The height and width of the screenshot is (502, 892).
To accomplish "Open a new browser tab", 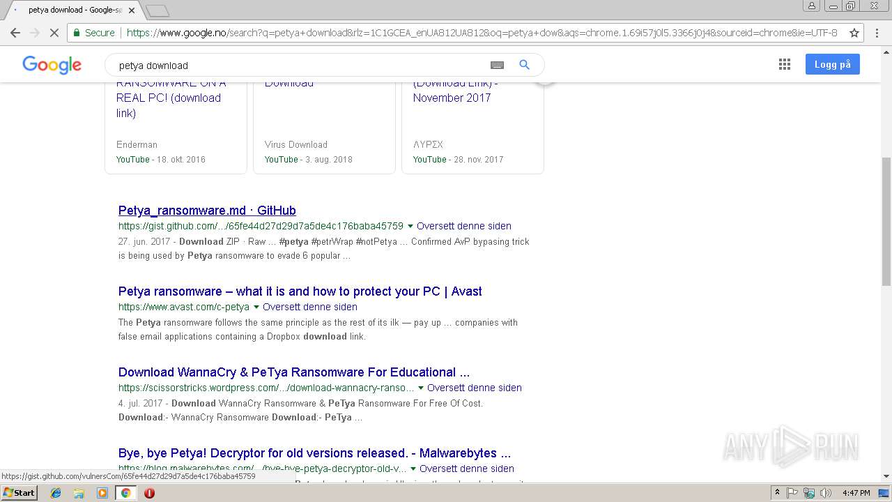I will pyautogui.click(x=157, y=10).
